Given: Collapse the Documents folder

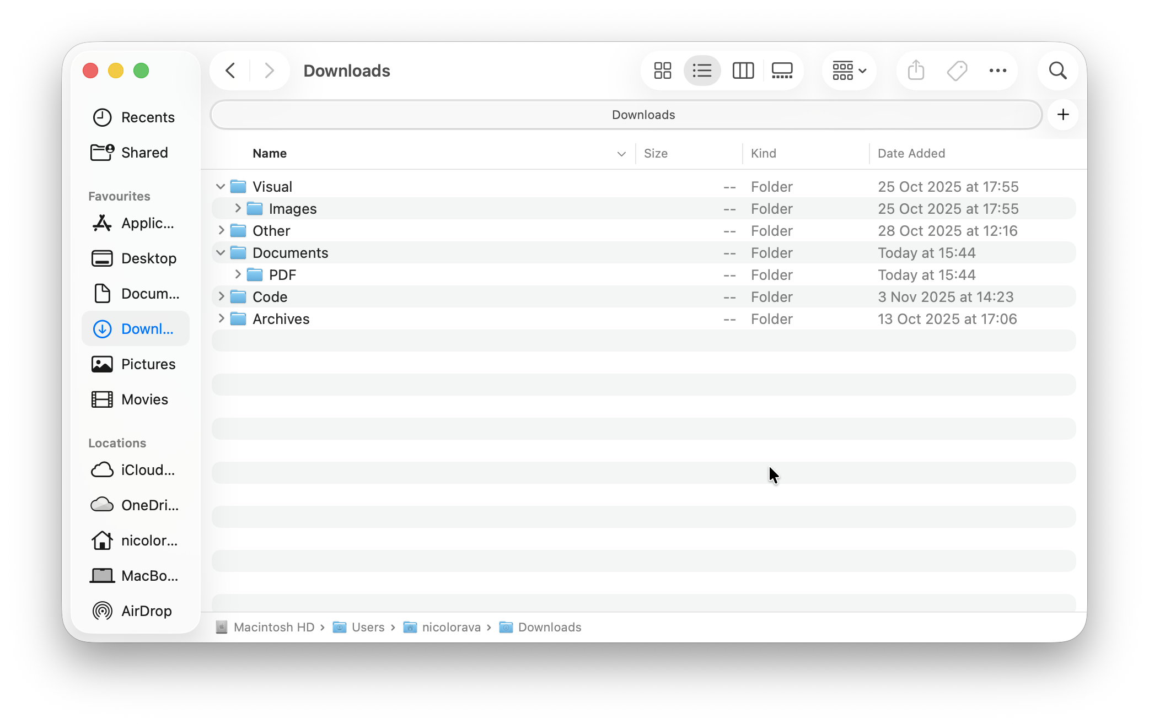Looking at the screenshot, I should (x=221, y=252).
